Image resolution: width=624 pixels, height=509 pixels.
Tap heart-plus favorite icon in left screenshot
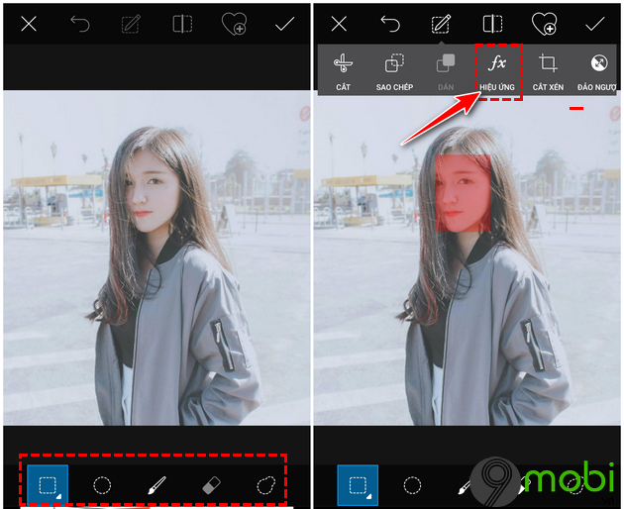234,24
